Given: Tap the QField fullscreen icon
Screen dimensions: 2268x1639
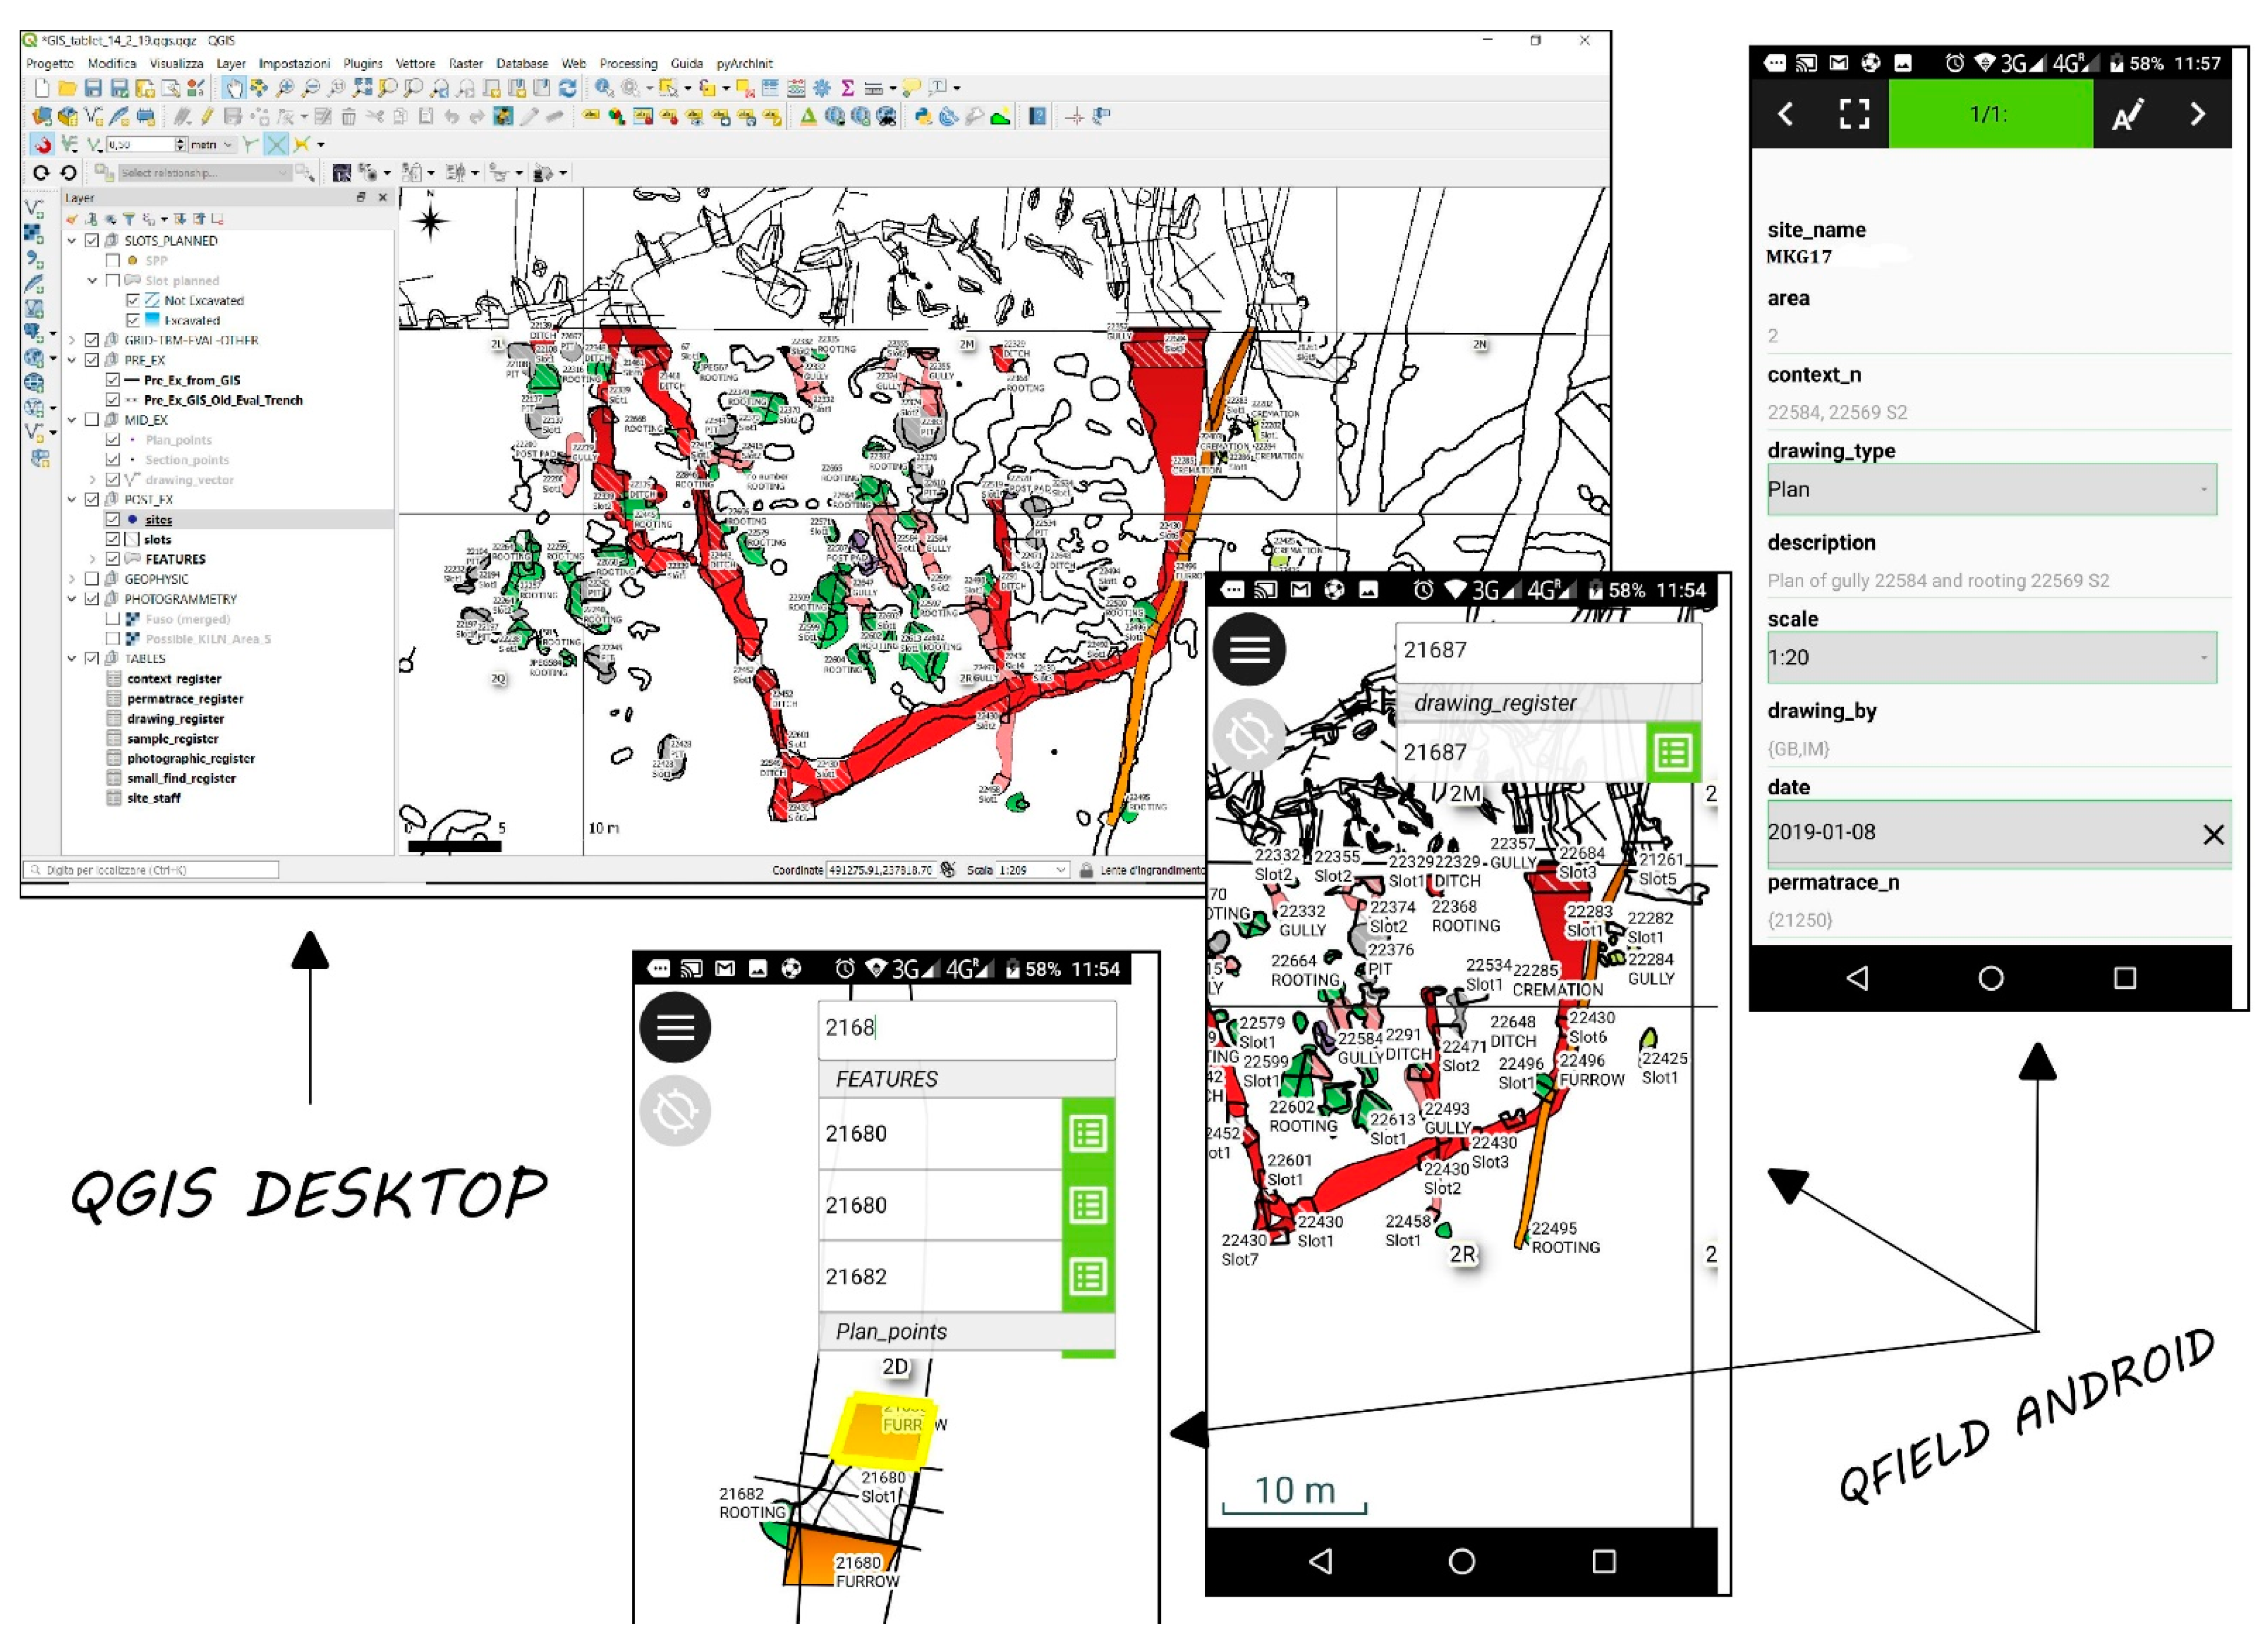Looking at the screenshot, I should coord(1854,114).
